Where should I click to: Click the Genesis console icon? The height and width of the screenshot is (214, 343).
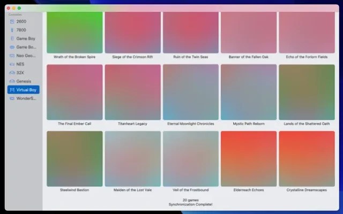(x=12, y=81)
